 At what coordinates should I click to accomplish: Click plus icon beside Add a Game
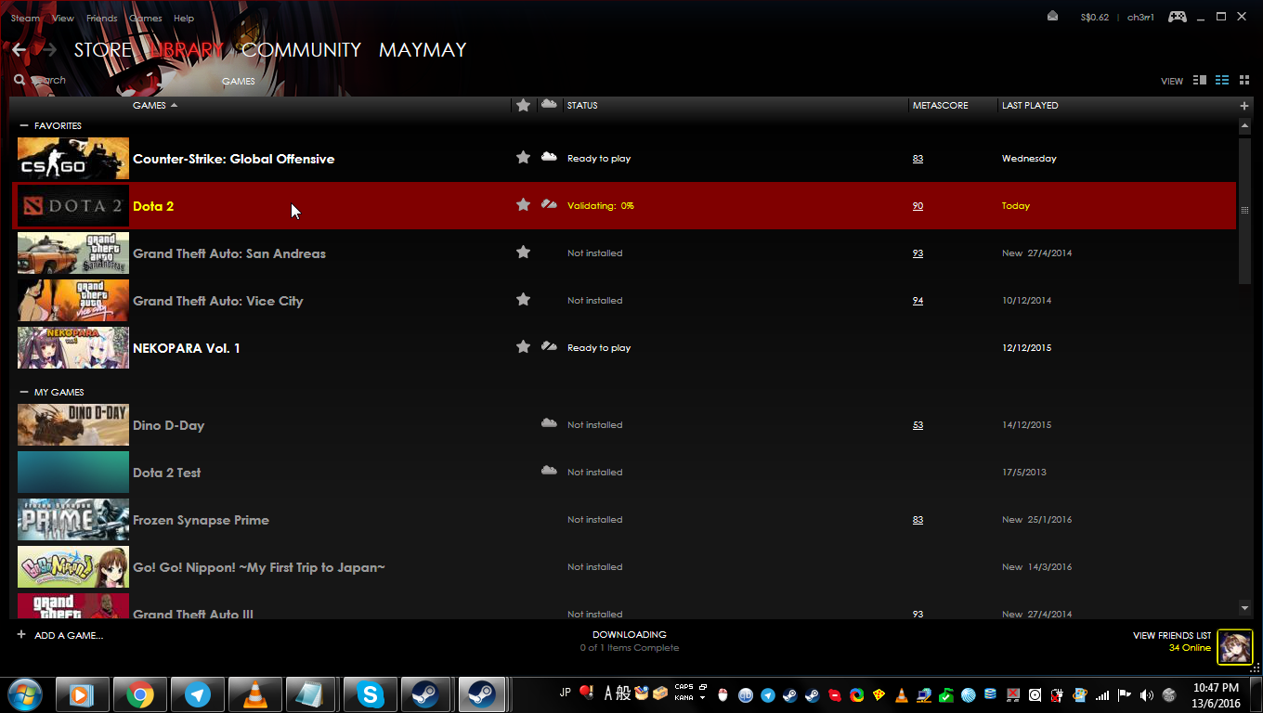coord(21,635)
